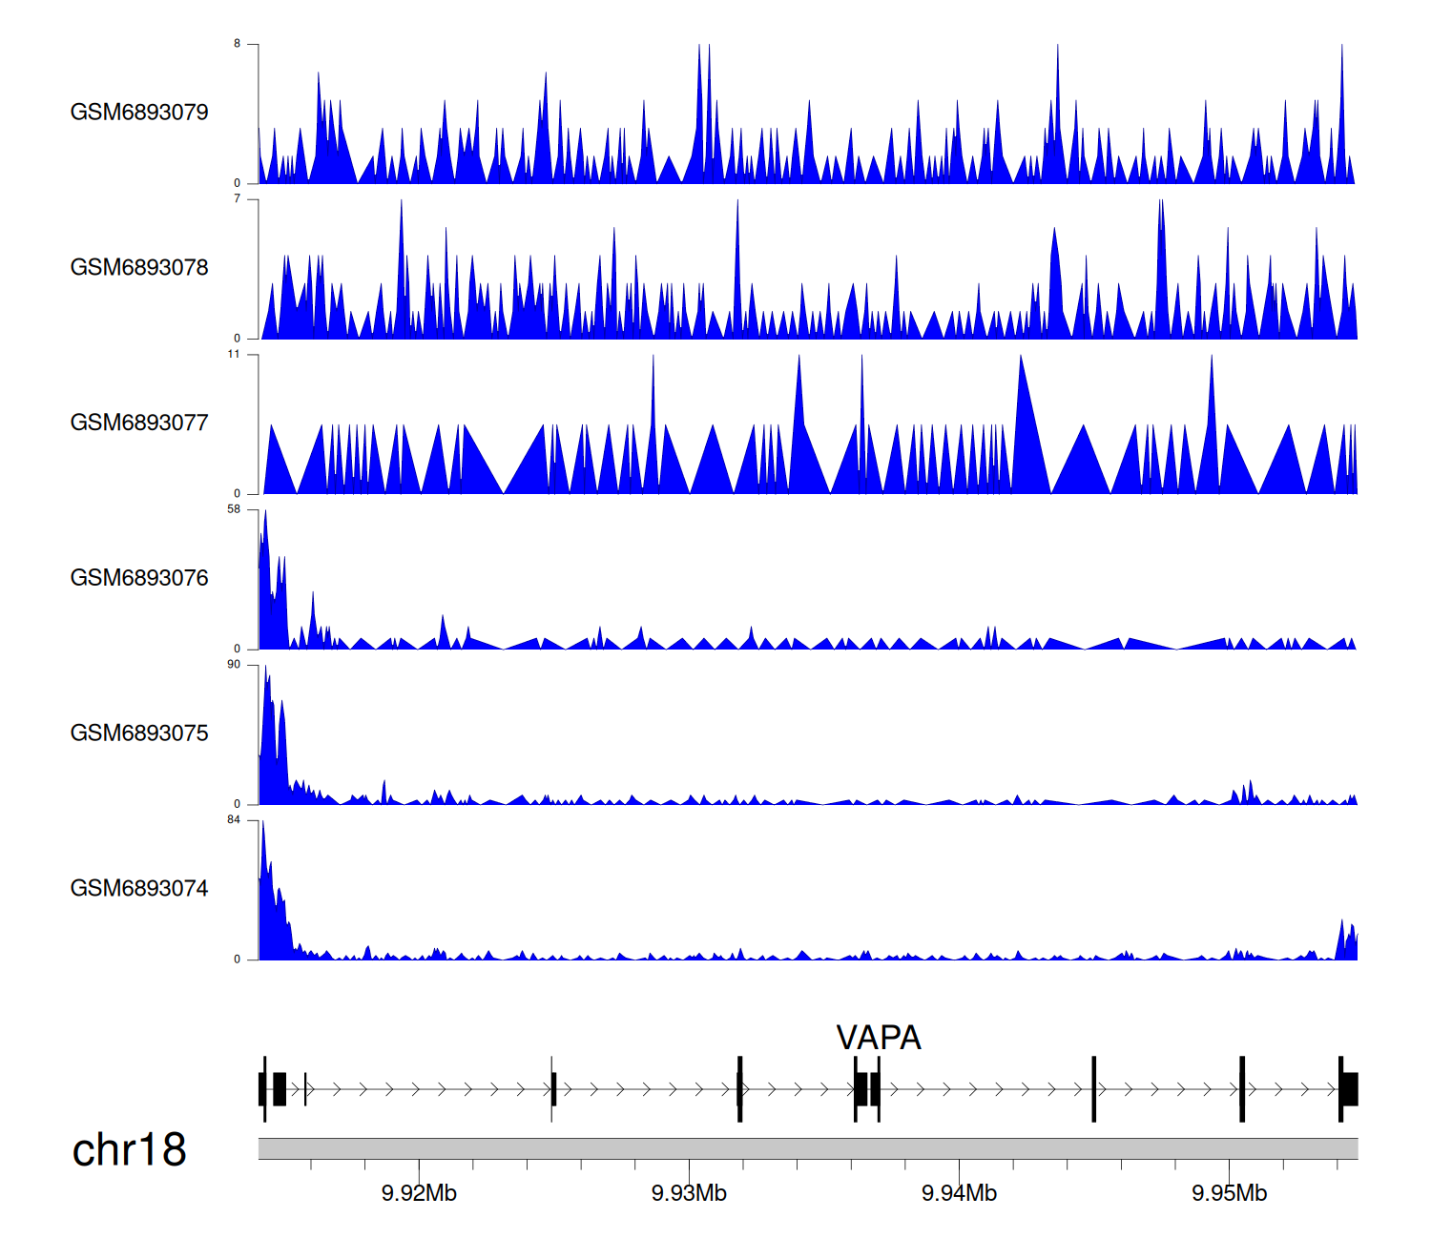This screenshot has height=1259, width=1431.
Task: Click the last VAPA exon at right end
Action: [1349, 1089]
